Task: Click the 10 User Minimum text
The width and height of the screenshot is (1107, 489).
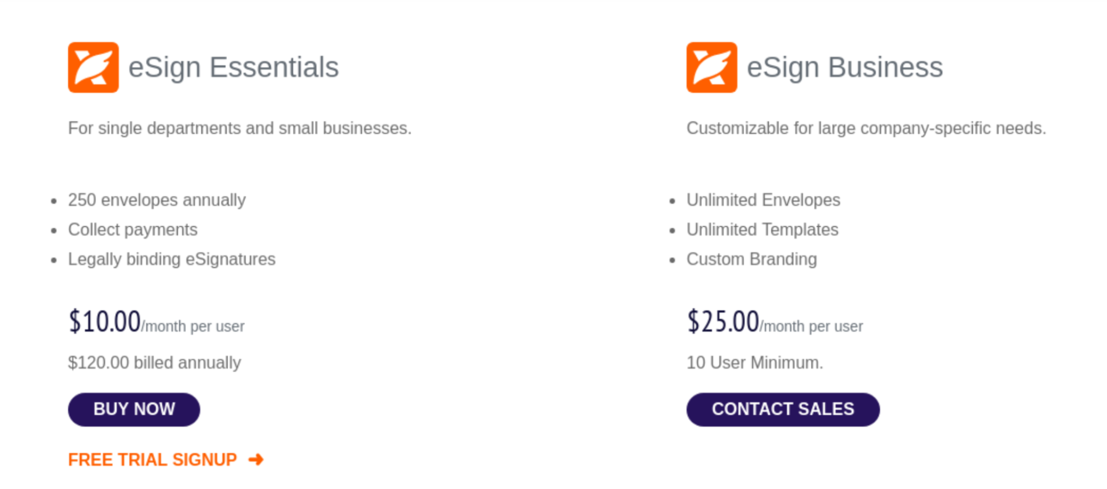Action: pos(754,363)
